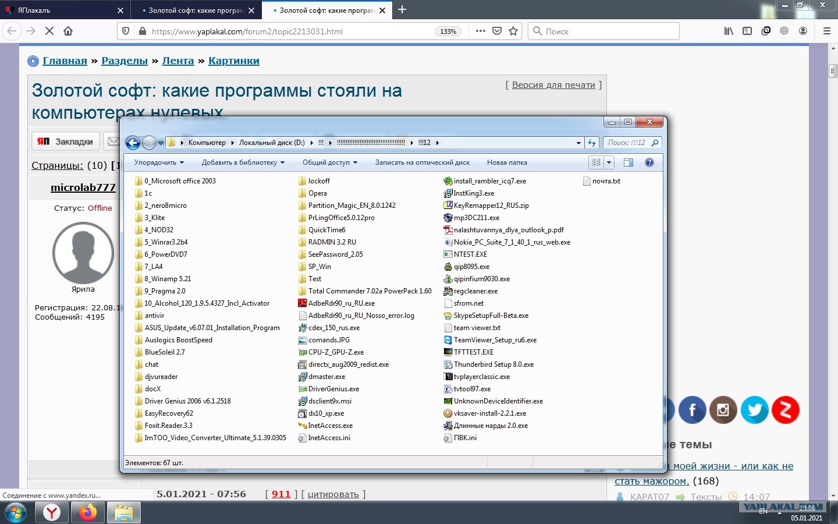838x524 pixels.
Task: Open Общий доступ dropdown
Action: tap(330, 162)
